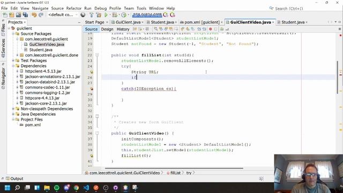Viewport: 343px width, 193px height.
Task: Switch to the pom.xml [guiclient] tab
Action: click(x=202, y=22)
